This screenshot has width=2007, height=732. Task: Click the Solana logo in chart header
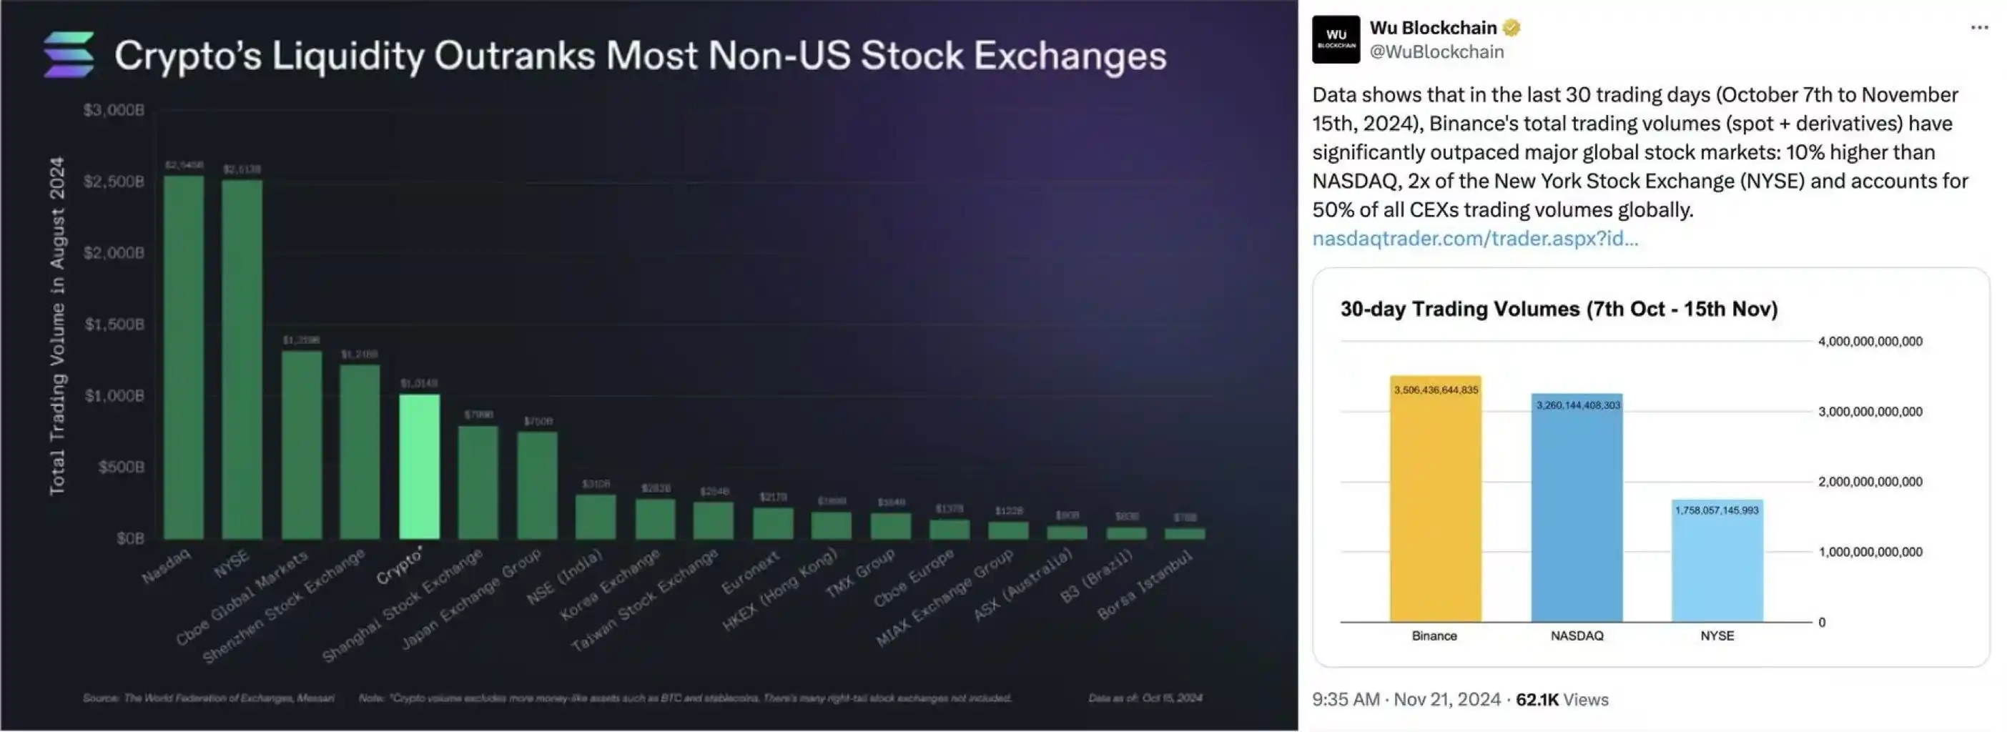[69, 54]
